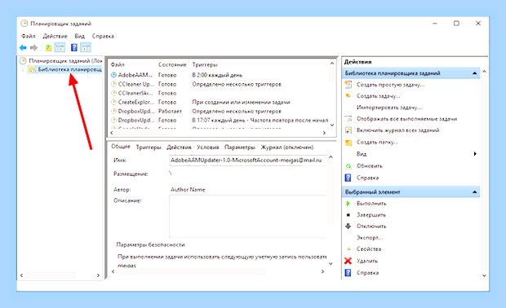506x308 pixels.
Task: Click the green Выполнить play icon
Action: coord(348,204)
